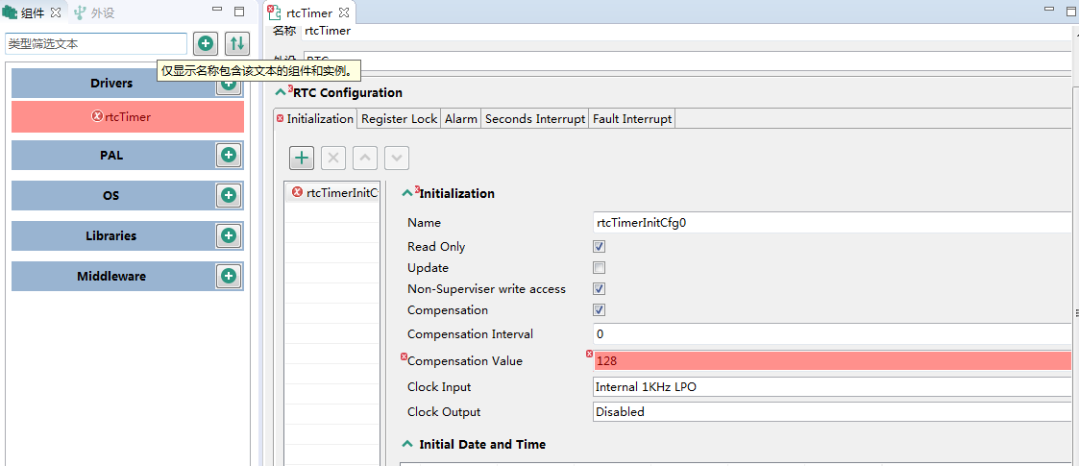Toggle the Compensation checkbox
Viewport: 1079px width, 466px height.
(600, 309)
